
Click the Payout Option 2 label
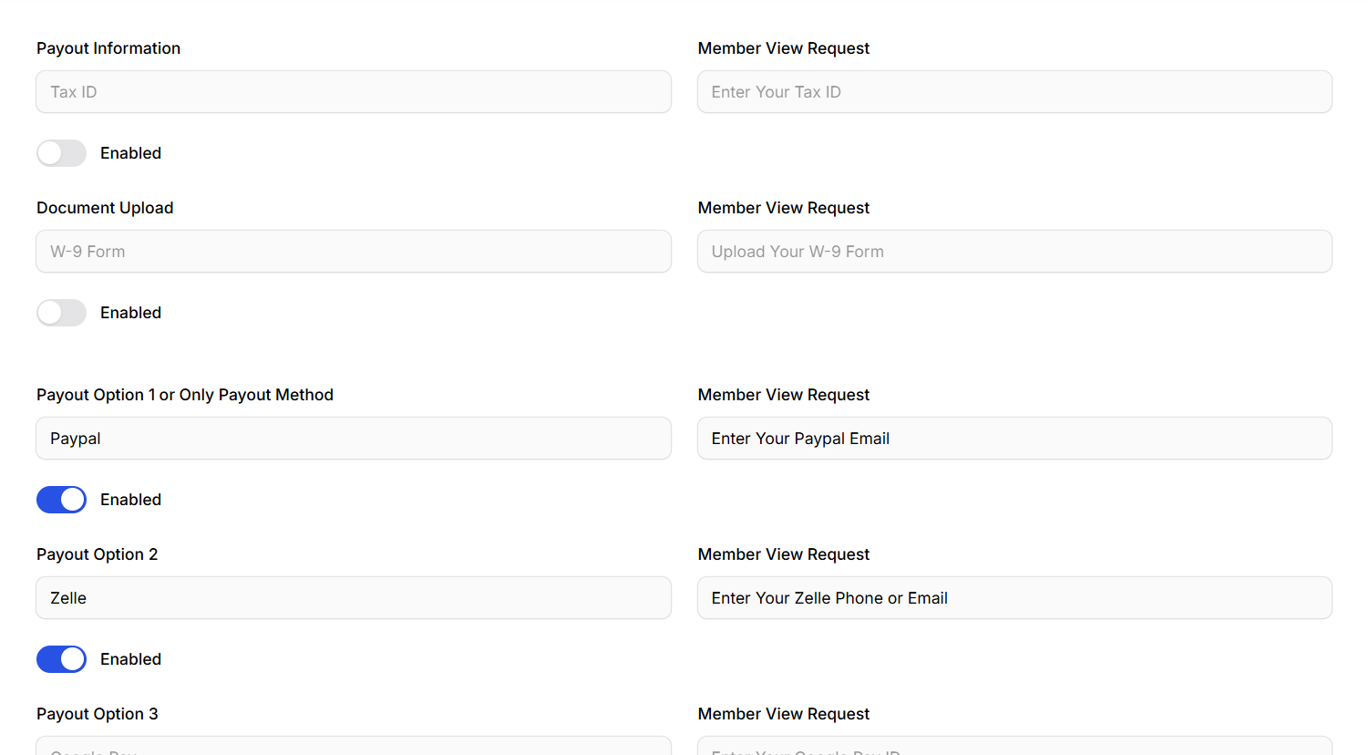point(97,554)
